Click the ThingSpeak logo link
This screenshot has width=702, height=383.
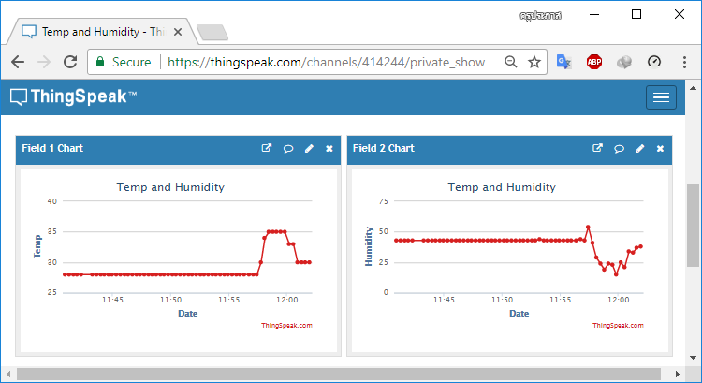click(74, 96)
